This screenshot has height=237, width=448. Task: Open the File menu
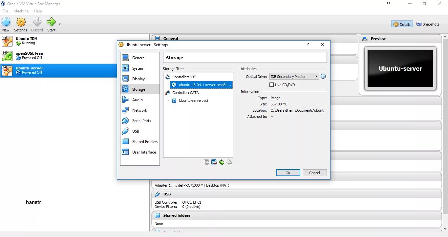point(5,11)
